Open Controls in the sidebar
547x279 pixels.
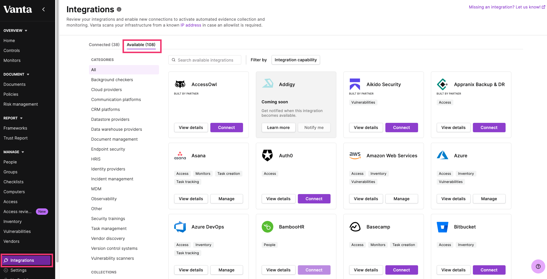[12, 50]
